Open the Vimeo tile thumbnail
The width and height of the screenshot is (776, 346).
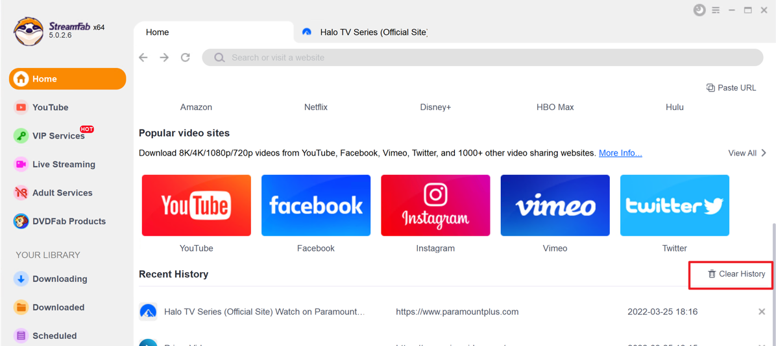pyautogui.click(x=555, y=205)
